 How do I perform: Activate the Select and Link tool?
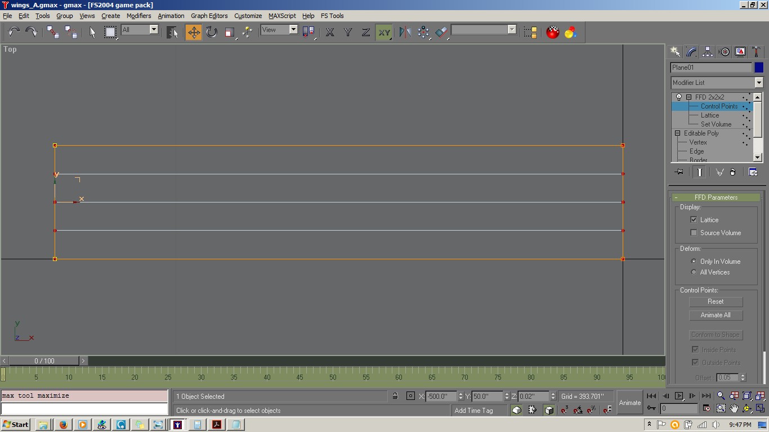(53, 32)
